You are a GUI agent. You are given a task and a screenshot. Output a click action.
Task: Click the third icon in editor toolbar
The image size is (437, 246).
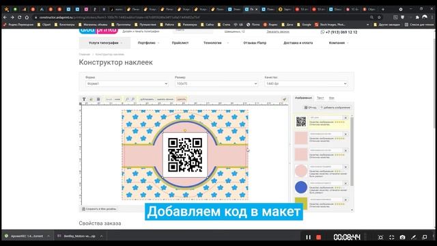98,99
